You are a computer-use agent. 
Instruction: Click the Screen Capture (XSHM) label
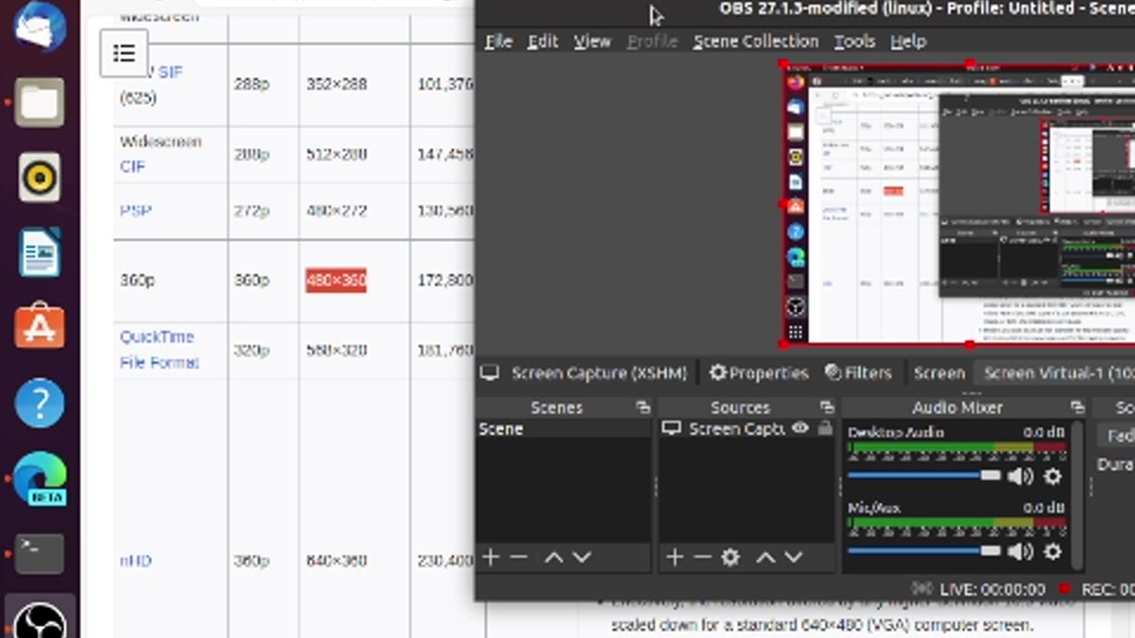coord(599,373)
